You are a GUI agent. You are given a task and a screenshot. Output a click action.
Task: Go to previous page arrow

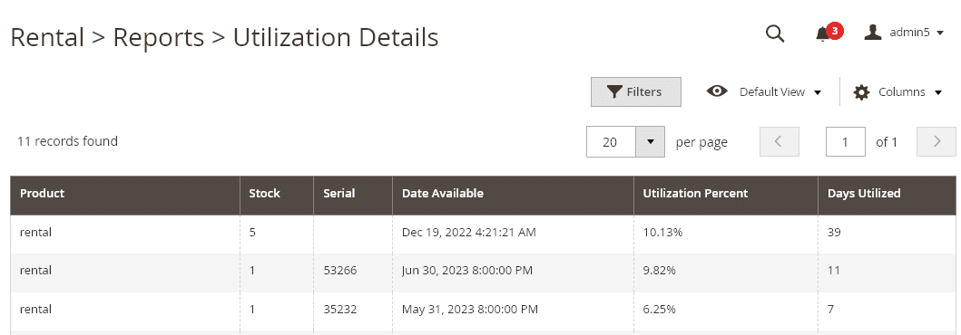coord(779,142)
